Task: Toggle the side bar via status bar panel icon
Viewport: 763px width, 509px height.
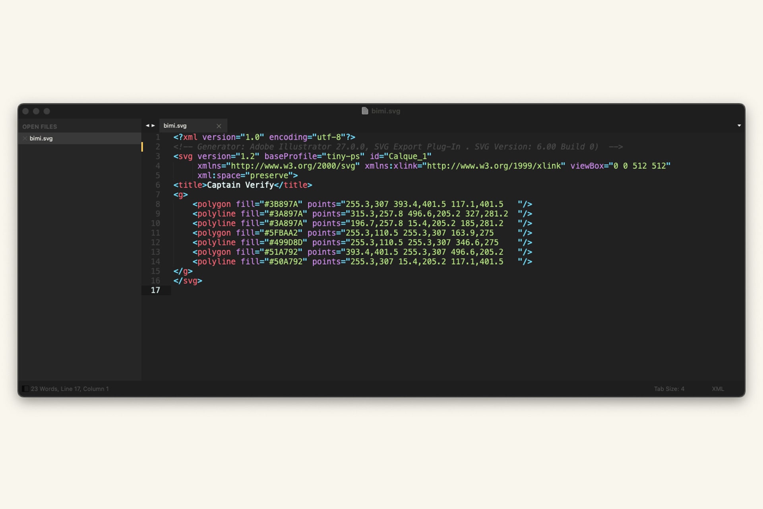Action: tap(25, 389)
